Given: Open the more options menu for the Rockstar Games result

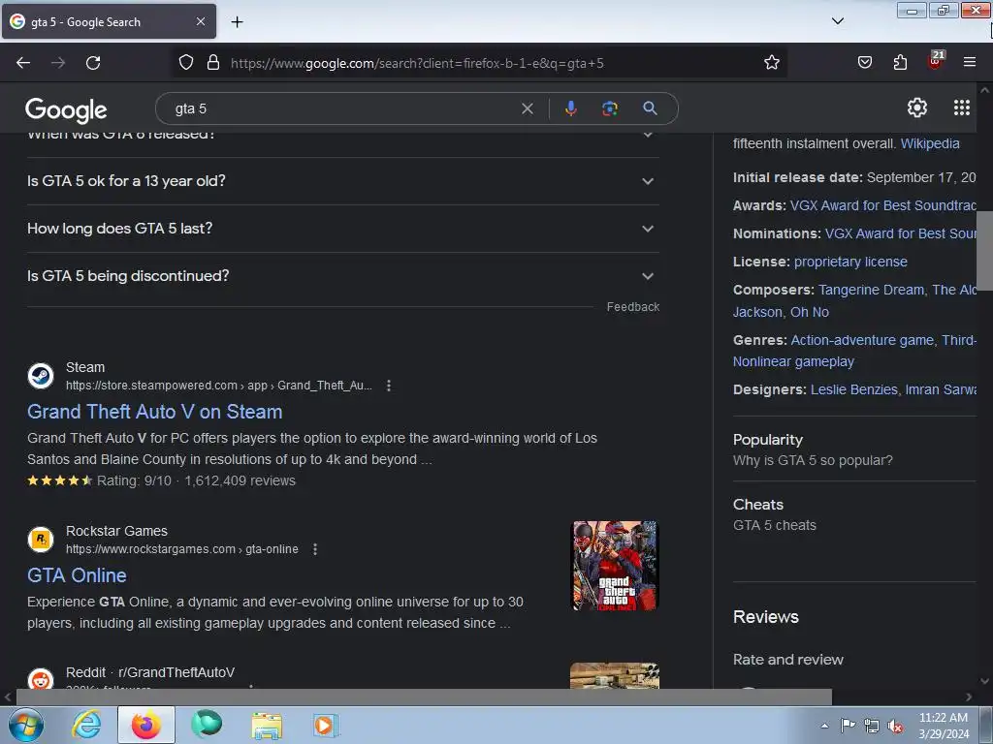Looking at the screenshot, I should pos(315,549).
